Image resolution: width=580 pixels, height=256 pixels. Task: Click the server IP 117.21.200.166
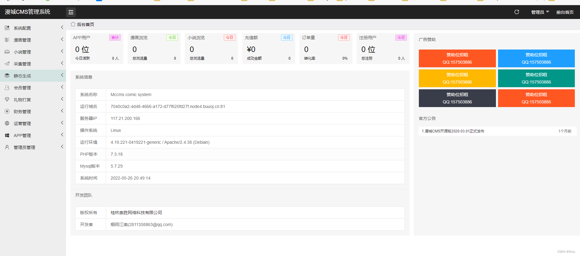tap(125, 118)
